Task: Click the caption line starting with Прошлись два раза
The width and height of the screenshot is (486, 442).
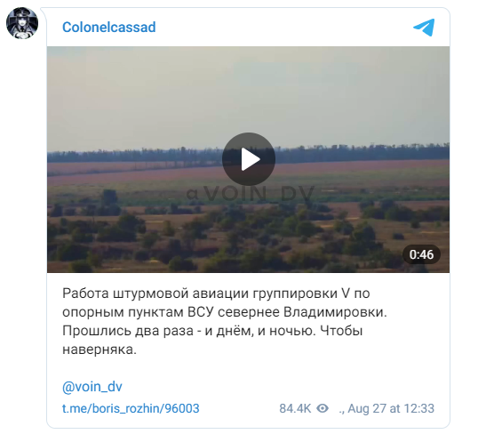Action: click(x=212, y=331)
